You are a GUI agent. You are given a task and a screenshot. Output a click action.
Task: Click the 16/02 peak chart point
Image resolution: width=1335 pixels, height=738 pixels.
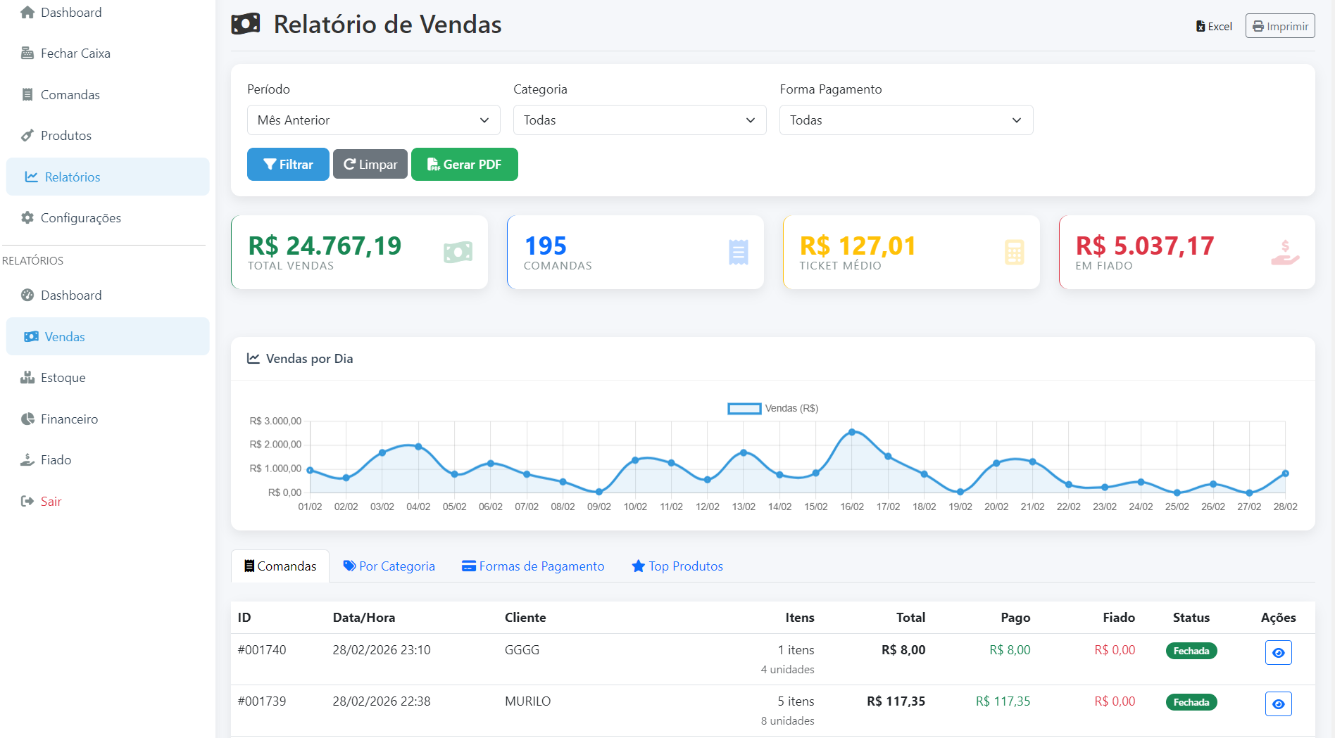[x=852, y=432]
